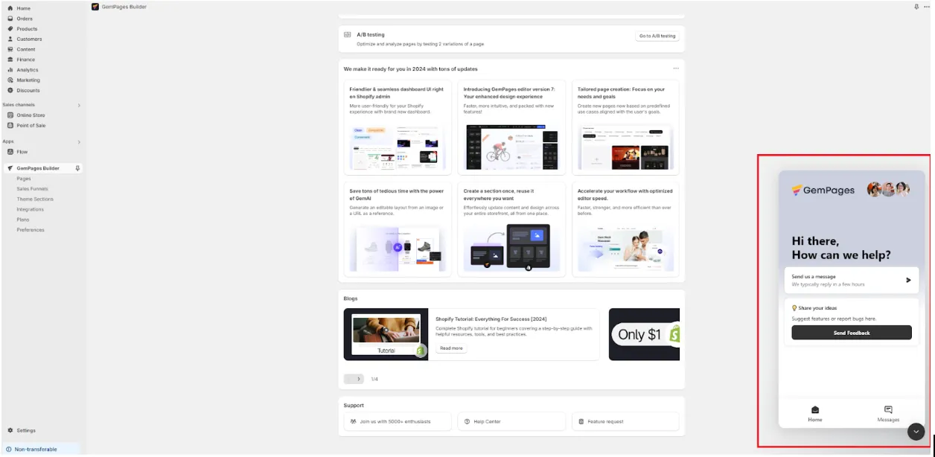
Task: Open Join us with 5000+ enthusiasts link
Action: tap(398, 421)
